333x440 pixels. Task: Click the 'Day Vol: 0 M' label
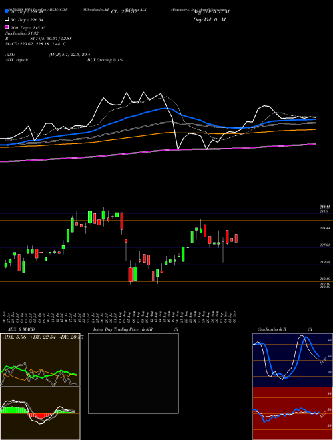209,19
